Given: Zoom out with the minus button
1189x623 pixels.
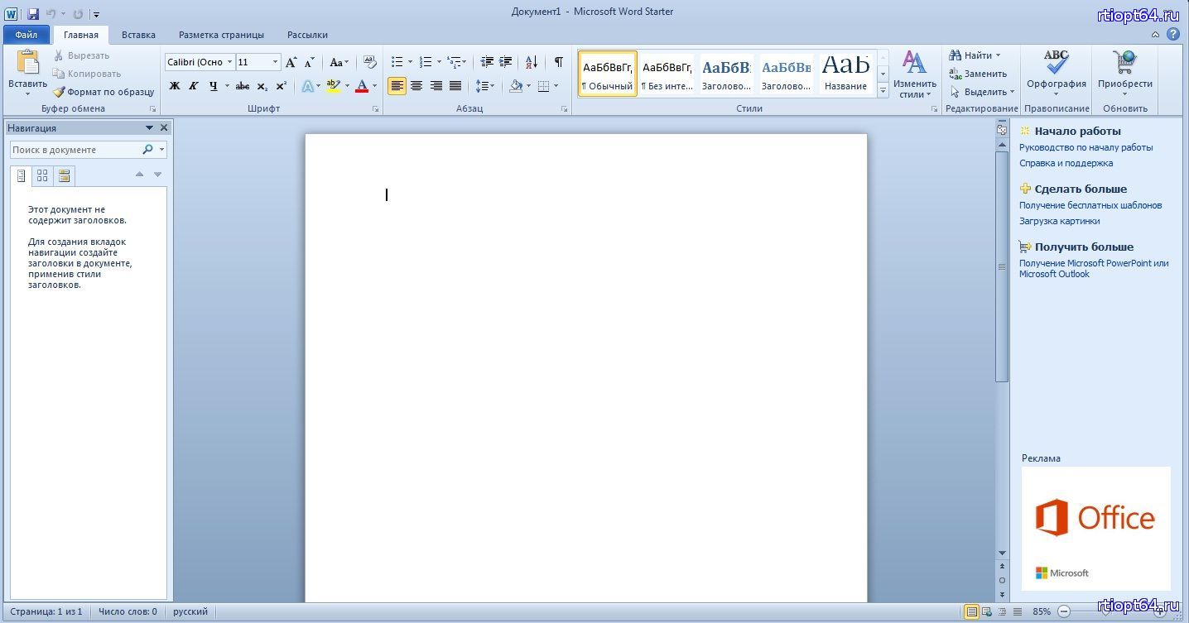Looking at the screenshot, I should tap(1064, 612).
